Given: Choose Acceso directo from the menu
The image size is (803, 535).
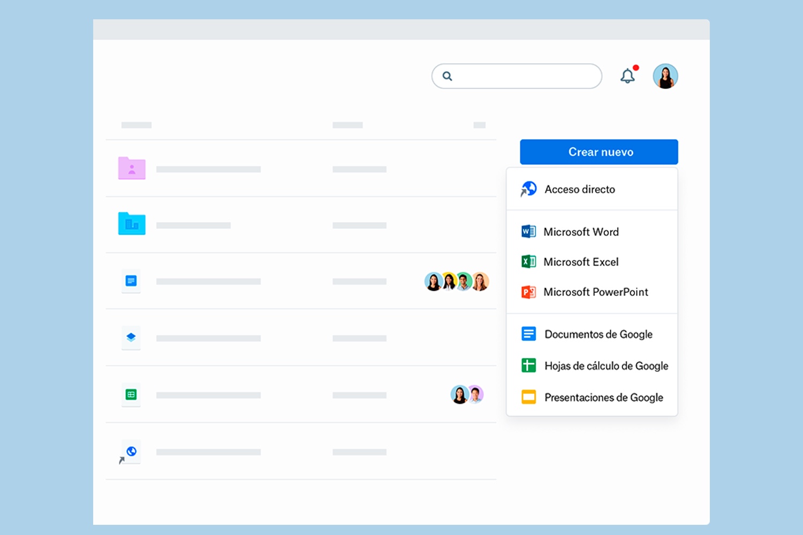Looking at the screenshot, I should [x=592, y=189].
